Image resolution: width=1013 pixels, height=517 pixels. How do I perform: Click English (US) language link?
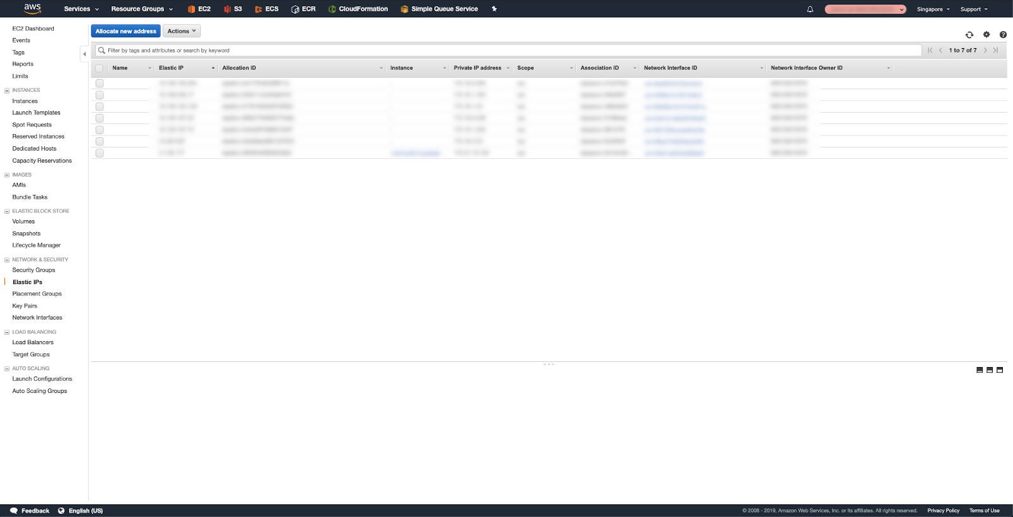point(85,511)
